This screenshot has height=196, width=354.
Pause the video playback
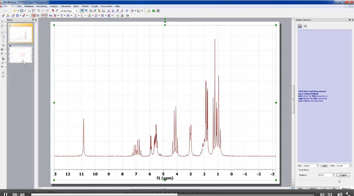(x=5, y=194)
